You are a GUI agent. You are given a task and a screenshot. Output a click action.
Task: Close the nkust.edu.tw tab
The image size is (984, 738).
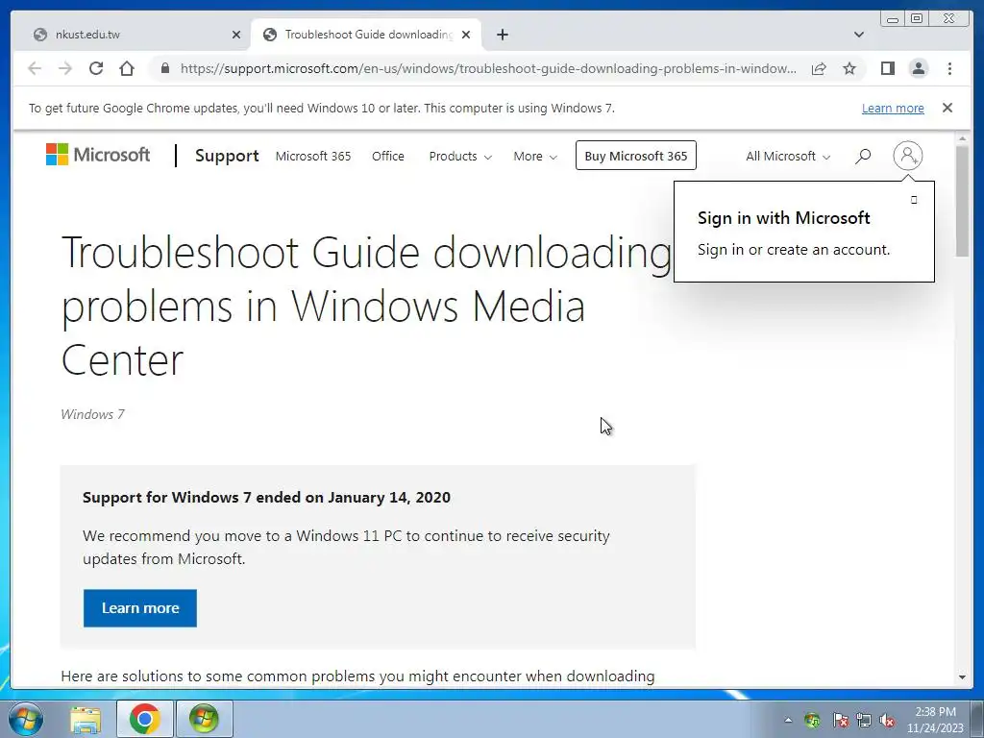coord(236,35)
